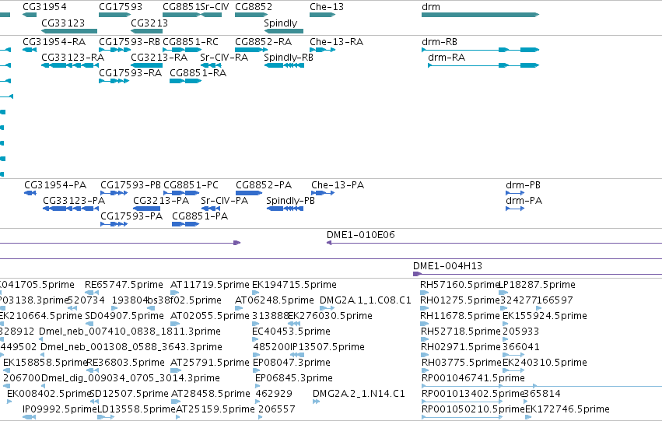Click protein CG17593-PA
The height and width of the screenshot is (421, 662).
tap(114, 224)
